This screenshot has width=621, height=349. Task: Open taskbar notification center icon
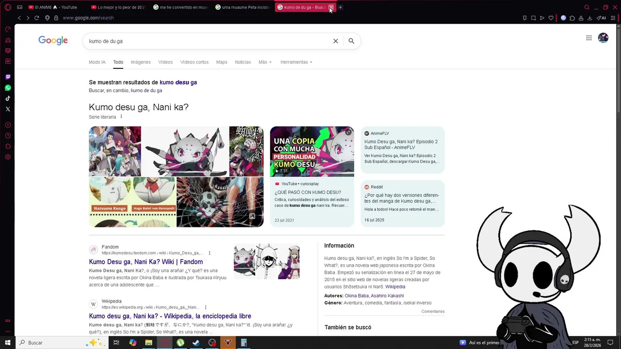click(x=610, y=343)
